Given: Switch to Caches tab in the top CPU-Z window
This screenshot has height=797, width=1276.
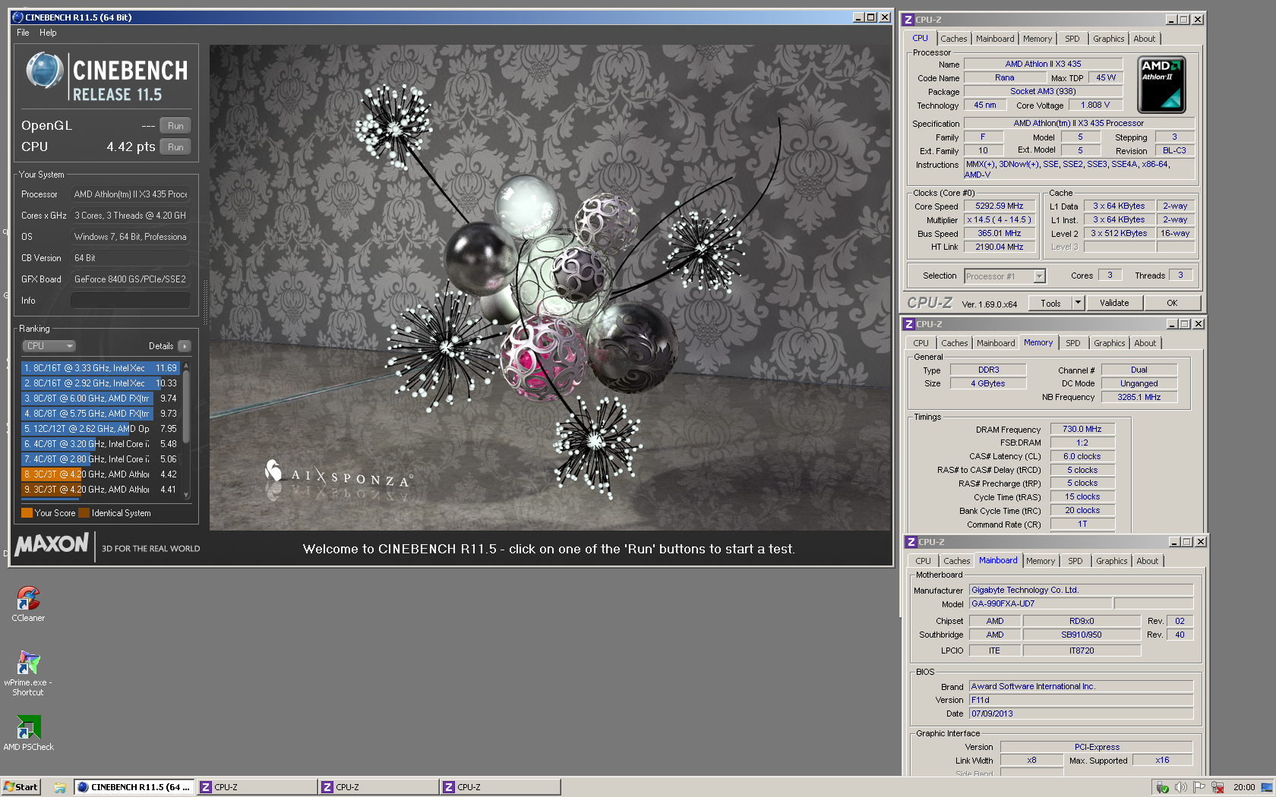Looking at the screenshot, I should click(x=954, y=39).
